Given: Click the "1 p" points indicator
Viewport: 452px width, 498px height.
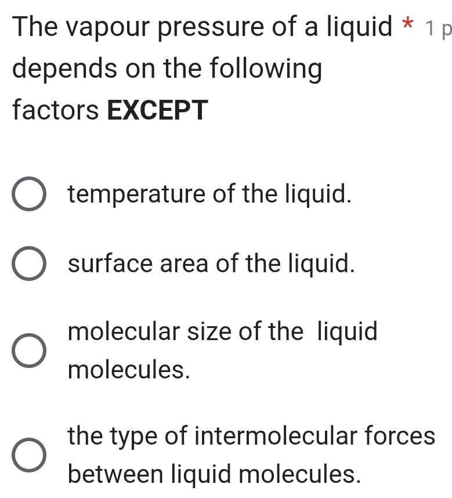Looking at the screenshot, I should click(437, 26).
